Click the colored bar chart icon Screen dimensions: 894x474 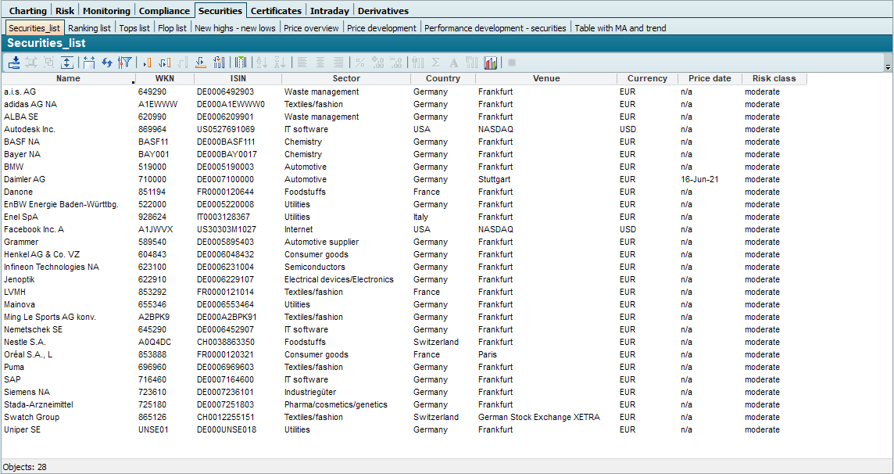click(491, 63)
